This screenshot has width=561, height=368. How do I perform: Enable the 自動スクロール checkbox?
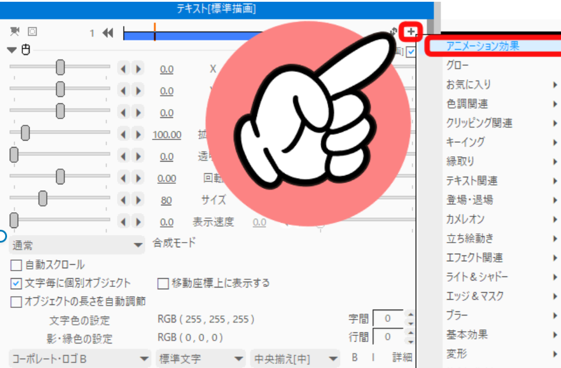click(16, 265)
